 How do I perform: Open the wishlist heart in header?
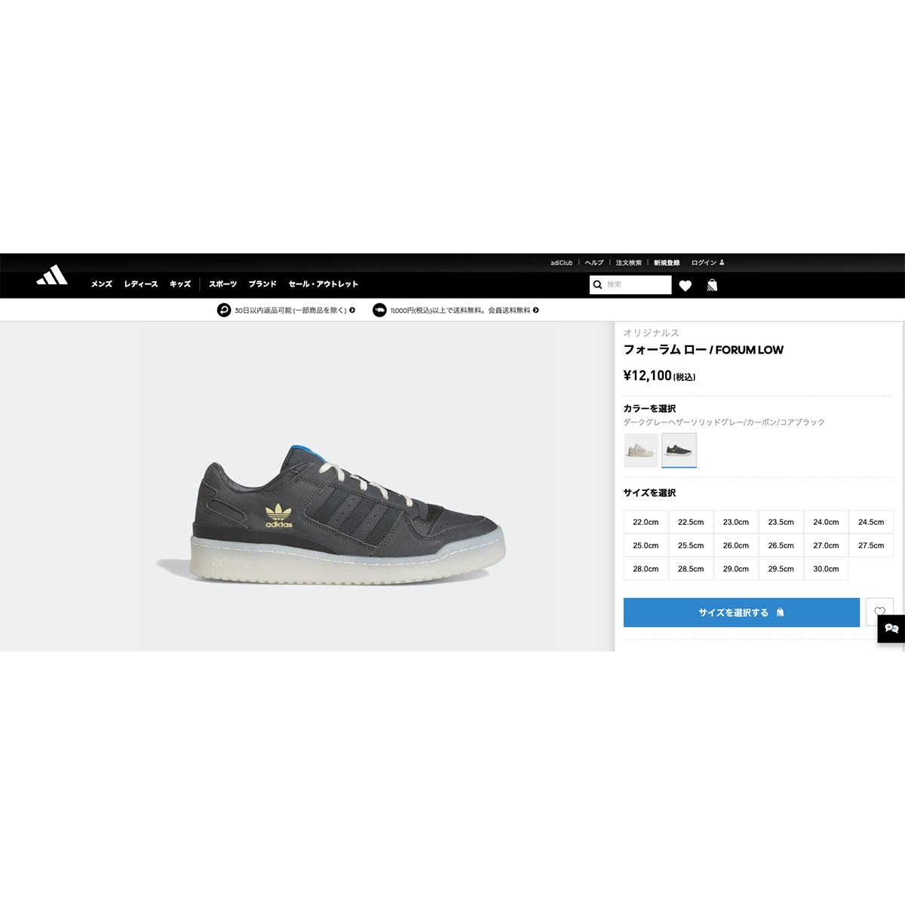click(x=685, y=285)
